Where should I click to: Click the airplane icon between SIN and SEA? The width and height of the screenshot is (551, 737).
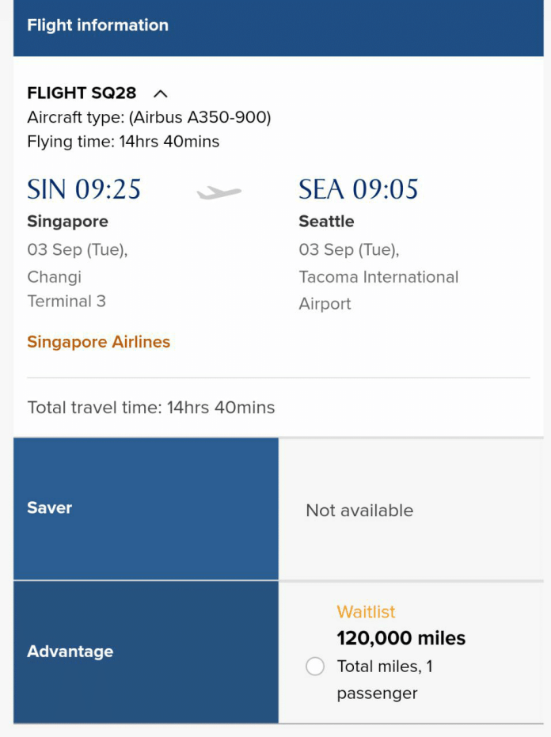[219, 192]
